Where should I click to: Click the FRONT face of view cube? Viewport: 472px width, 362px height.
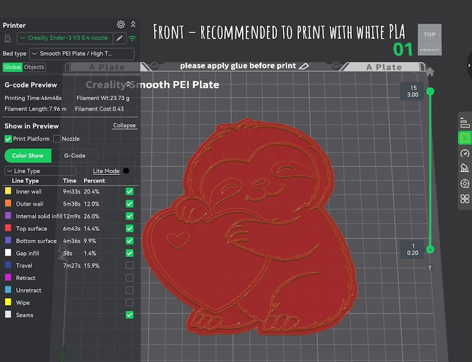pyautogui.click(x=430, y=50)
